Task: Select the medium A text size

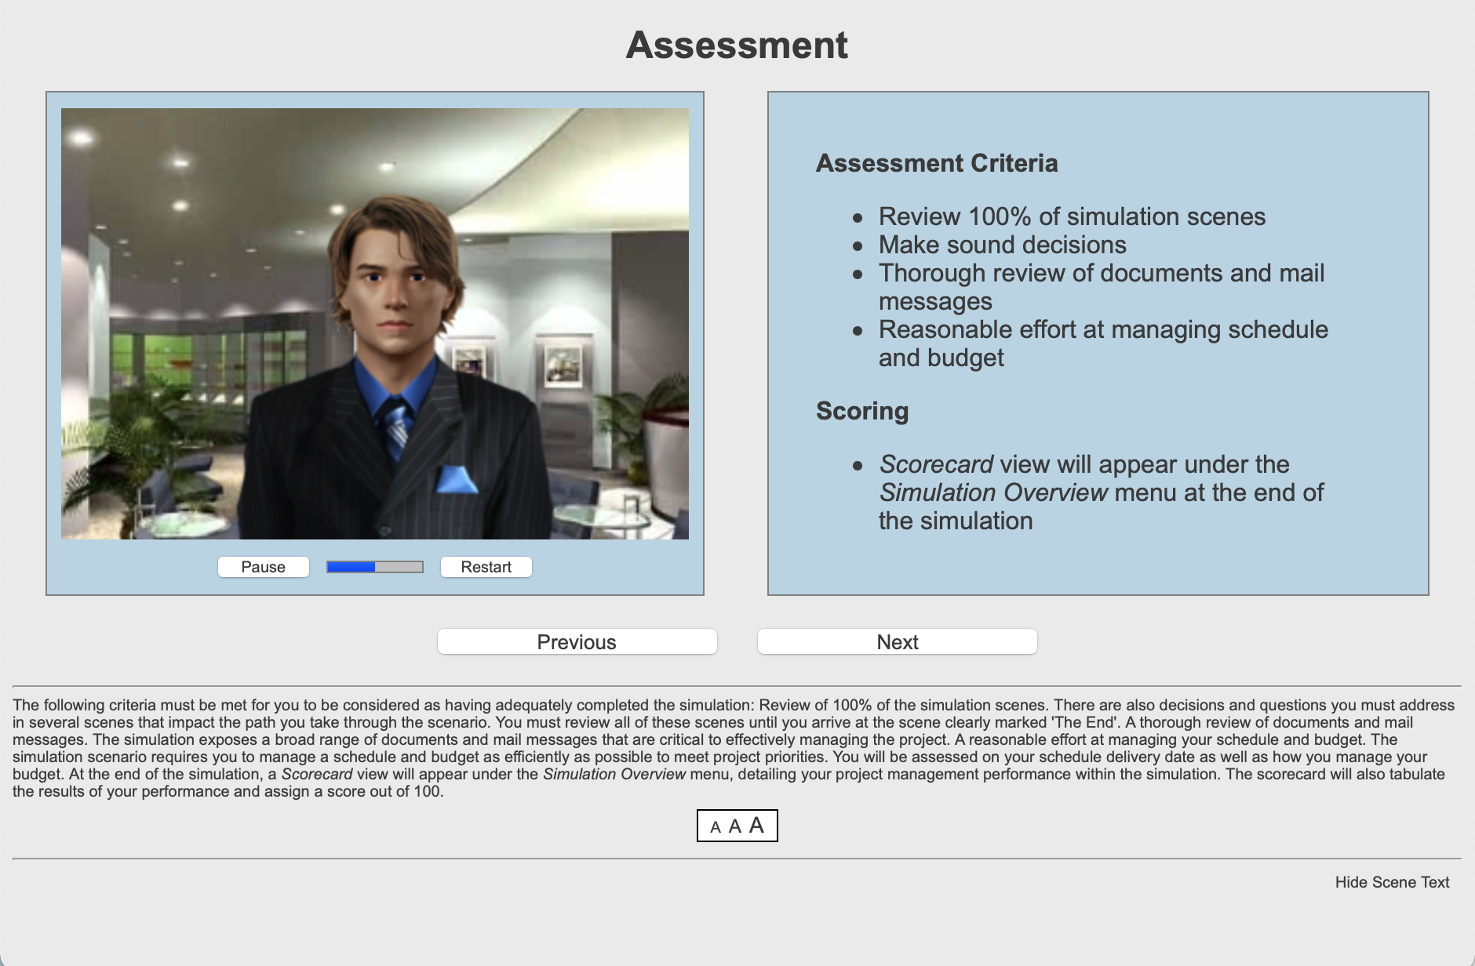Action: click(735, 826)
